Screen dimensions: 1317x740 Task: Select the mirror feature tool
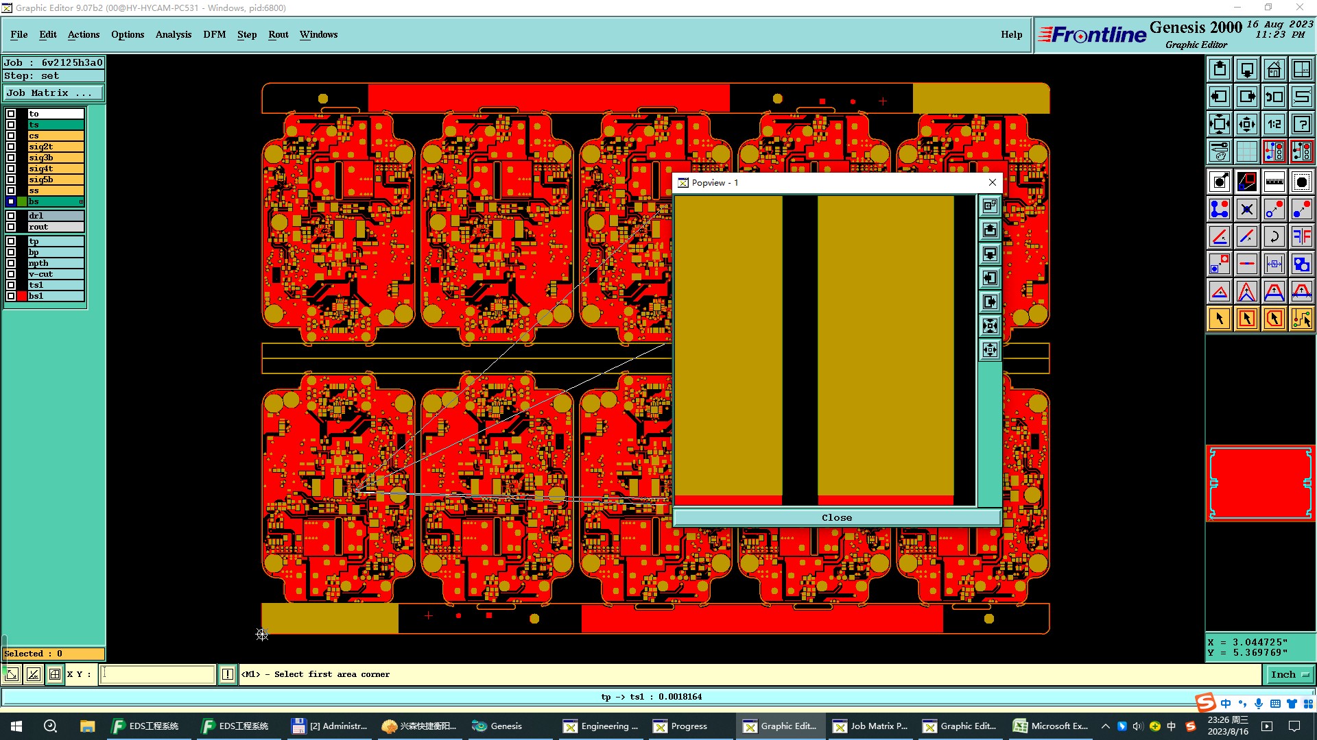point(1301,237)
